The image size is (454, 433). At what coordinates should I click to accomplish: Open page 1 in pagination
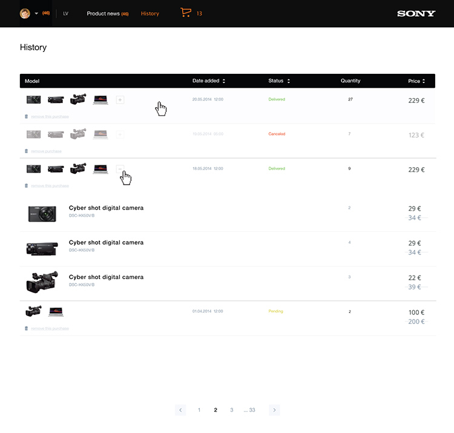point(199,410)
